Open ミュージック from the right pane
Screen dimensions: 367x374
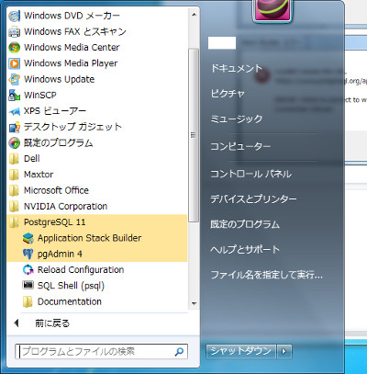point(237,119)
